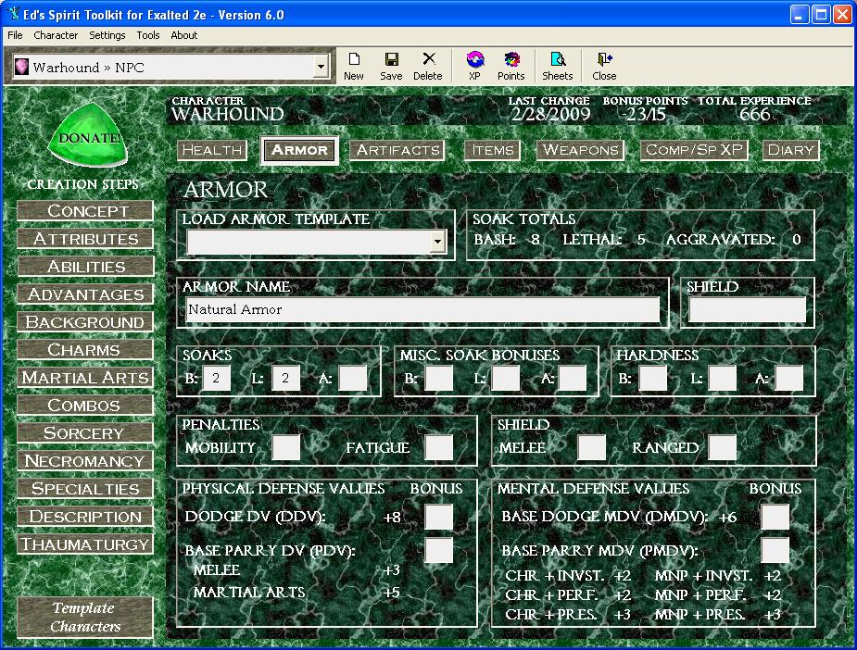Click the Base Parry DV bonus field
The image size is (857, 650).
439,551
